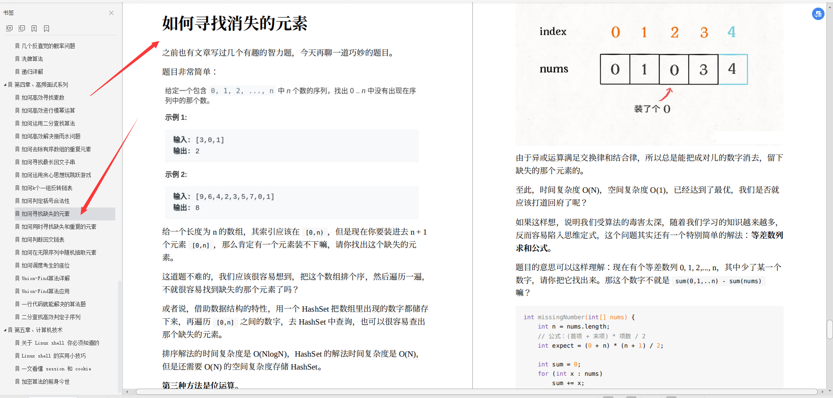Collapse the 第五章、计算机技术 chapter
Screen dimensions: 833x398
(x=5, y=330)
